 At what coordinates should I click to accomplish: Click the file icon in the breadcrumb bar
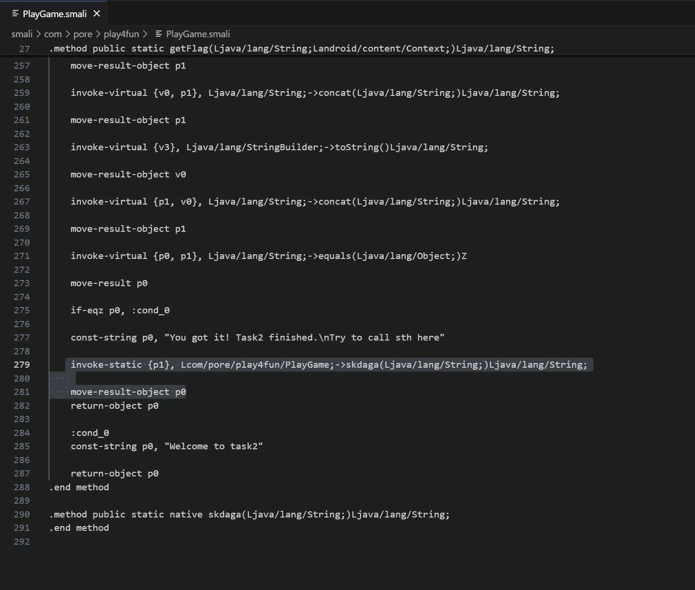[159, 34]
